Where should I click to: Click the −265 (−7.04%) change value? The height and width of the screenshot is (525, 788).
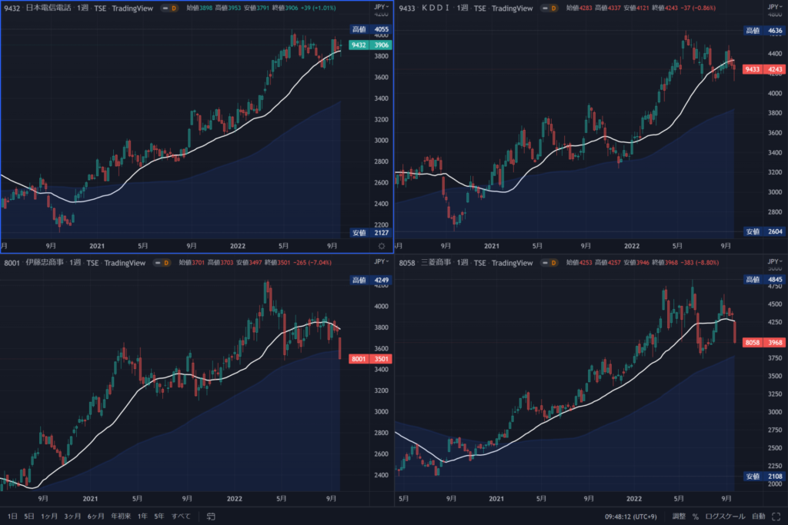tap(312, 263)
